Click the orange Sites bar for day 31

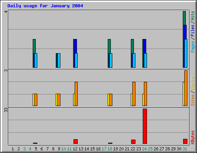(186, 88)
